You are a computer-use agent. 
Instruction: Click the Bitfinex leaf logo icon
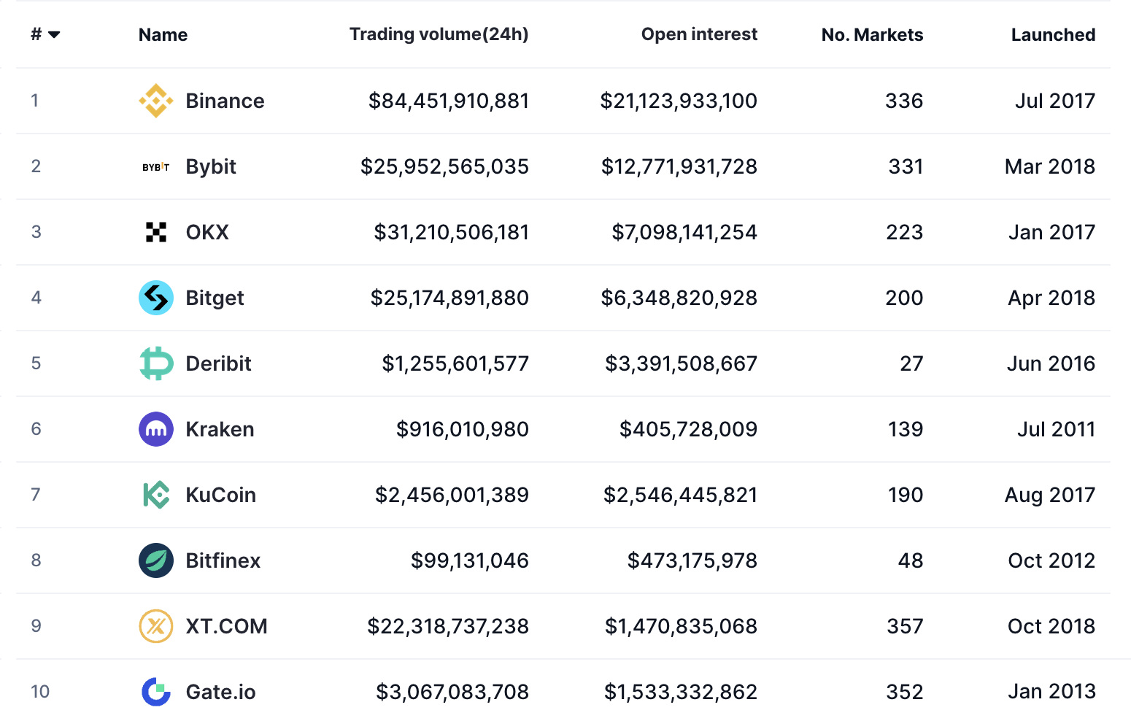[156, 560]
